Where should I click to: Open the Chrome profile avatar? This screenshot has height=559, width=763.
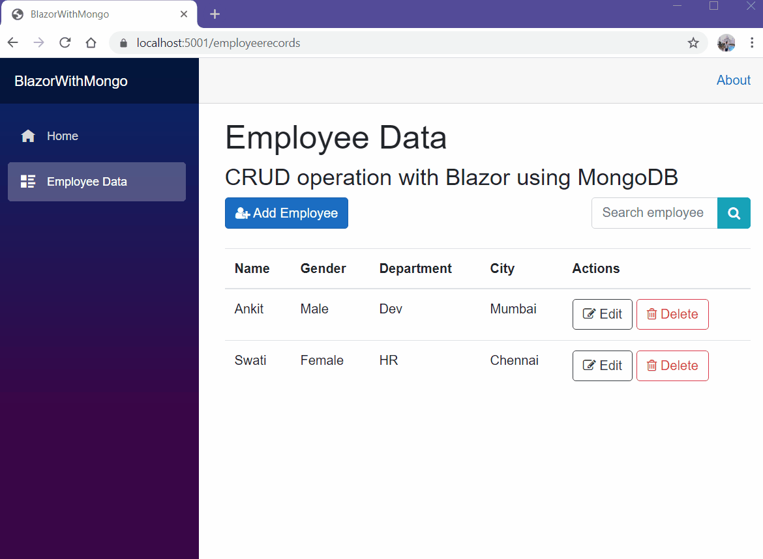click(x=726, y=43)
